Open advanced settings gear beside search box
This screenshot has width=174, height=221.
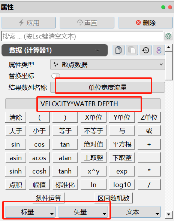click(168, 36)
